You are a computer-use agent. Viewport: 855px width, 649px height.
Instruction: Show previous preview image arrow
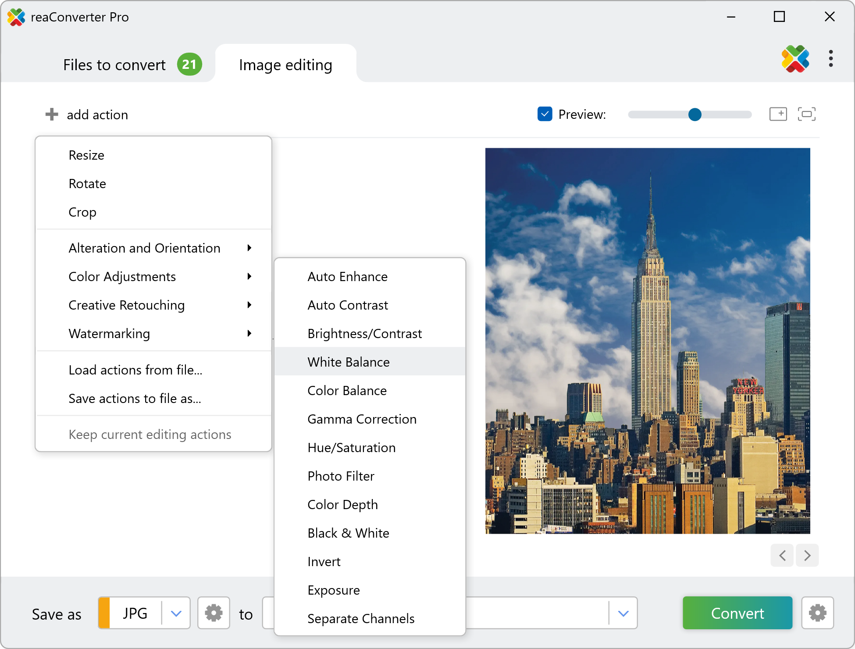click(x=783, y=556)
